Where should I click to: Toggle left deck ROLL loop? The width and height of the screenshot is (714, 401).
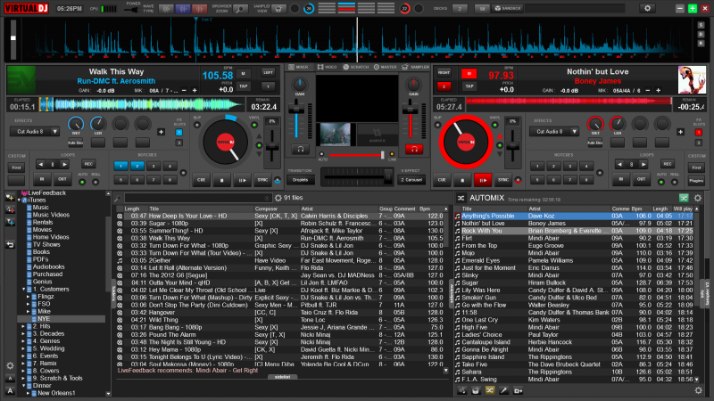click(95, 183)
